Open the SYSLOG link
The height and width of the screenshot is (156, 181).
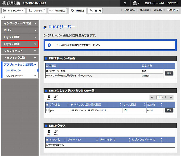[x=158, y=10]
